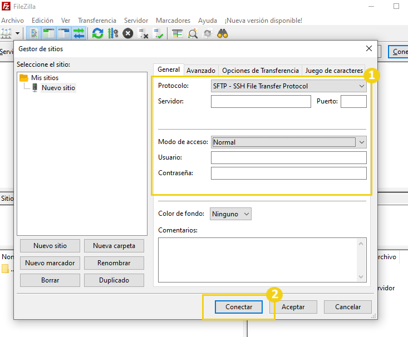Click the Conectar button
Image resolution: width=408 pixels, height=337 pixels.
tap(239, 307)
